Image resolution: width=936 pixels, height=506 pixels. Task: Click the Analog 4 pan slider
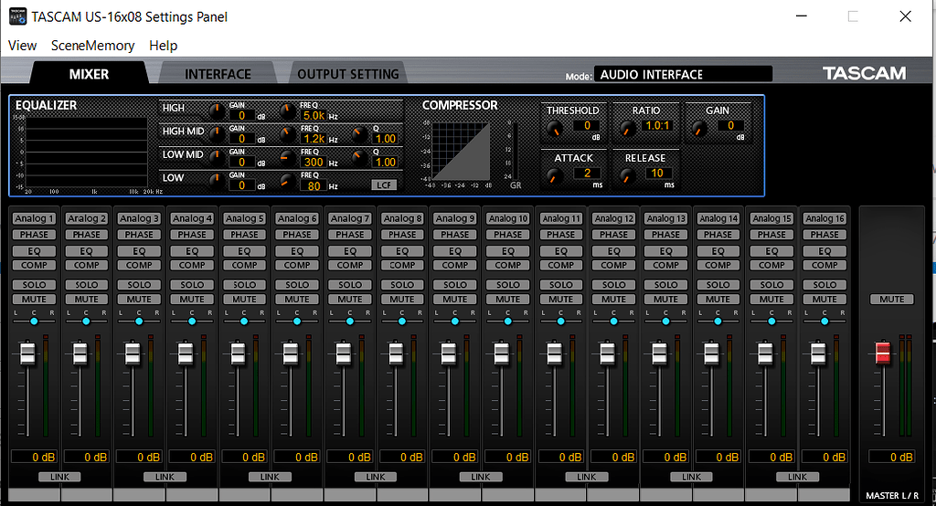pos(192,322)
